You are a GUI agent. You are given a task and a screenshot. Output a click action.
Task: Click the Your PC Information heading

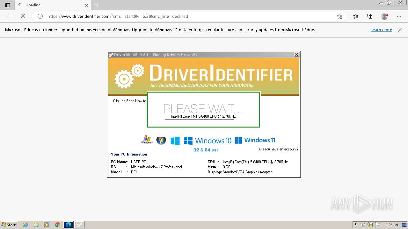pyautogui.click(x=129, y=154)
